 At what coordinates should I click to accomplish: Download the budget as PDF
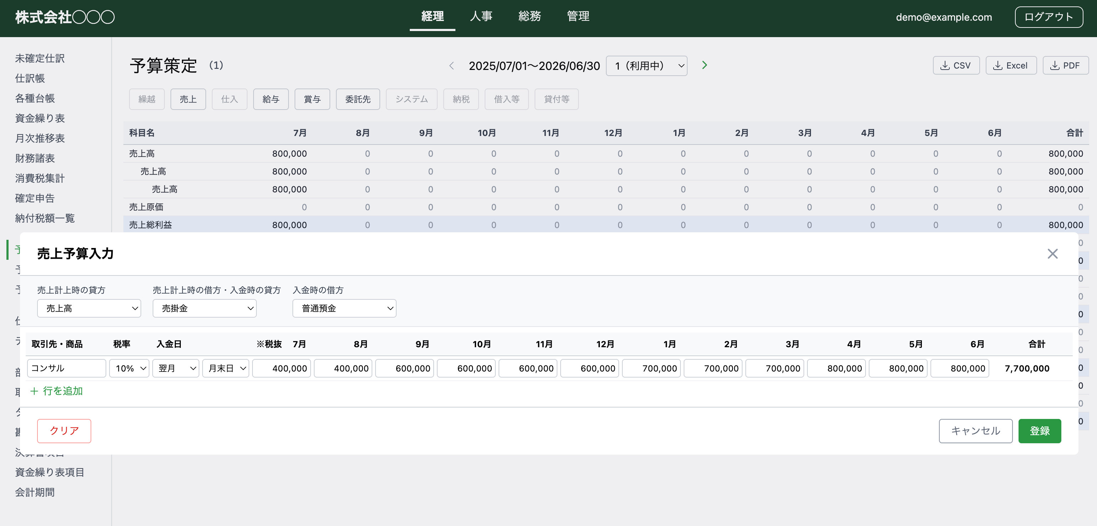click(1066, 65)
